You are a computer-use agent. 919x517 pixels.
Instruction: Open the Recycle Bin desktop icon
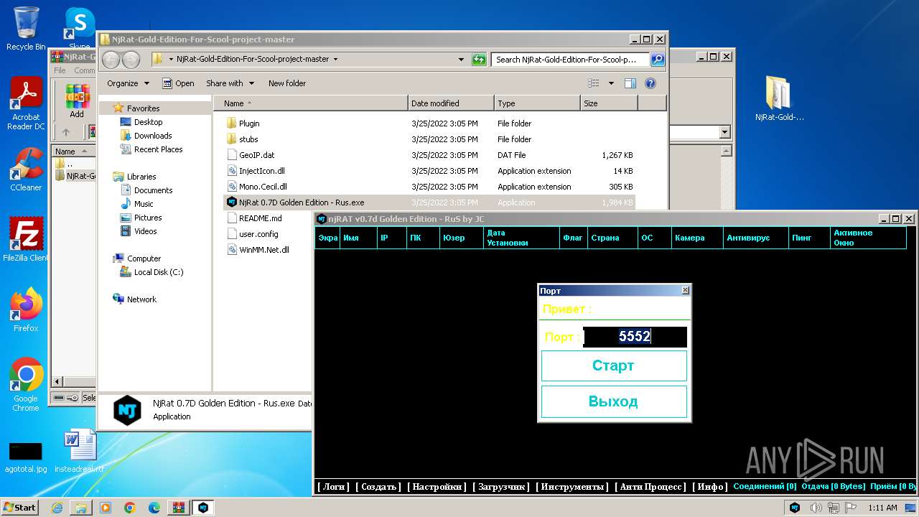[26, 29]
